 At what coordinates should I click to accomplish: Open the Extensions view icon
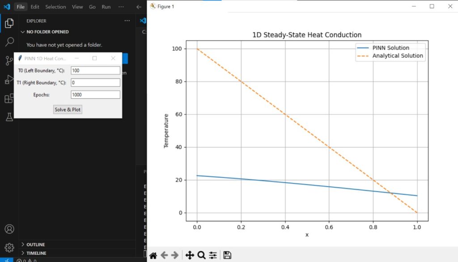click(x=9, y=98)
